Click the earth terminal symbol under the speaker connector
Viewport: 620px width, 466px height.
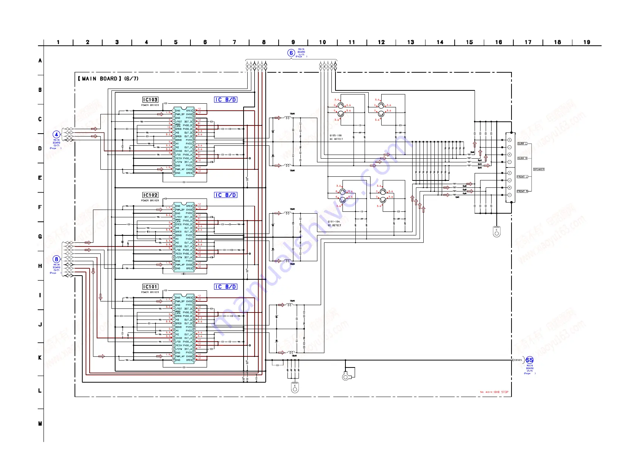pyautogui.click(x=497, y=232)
